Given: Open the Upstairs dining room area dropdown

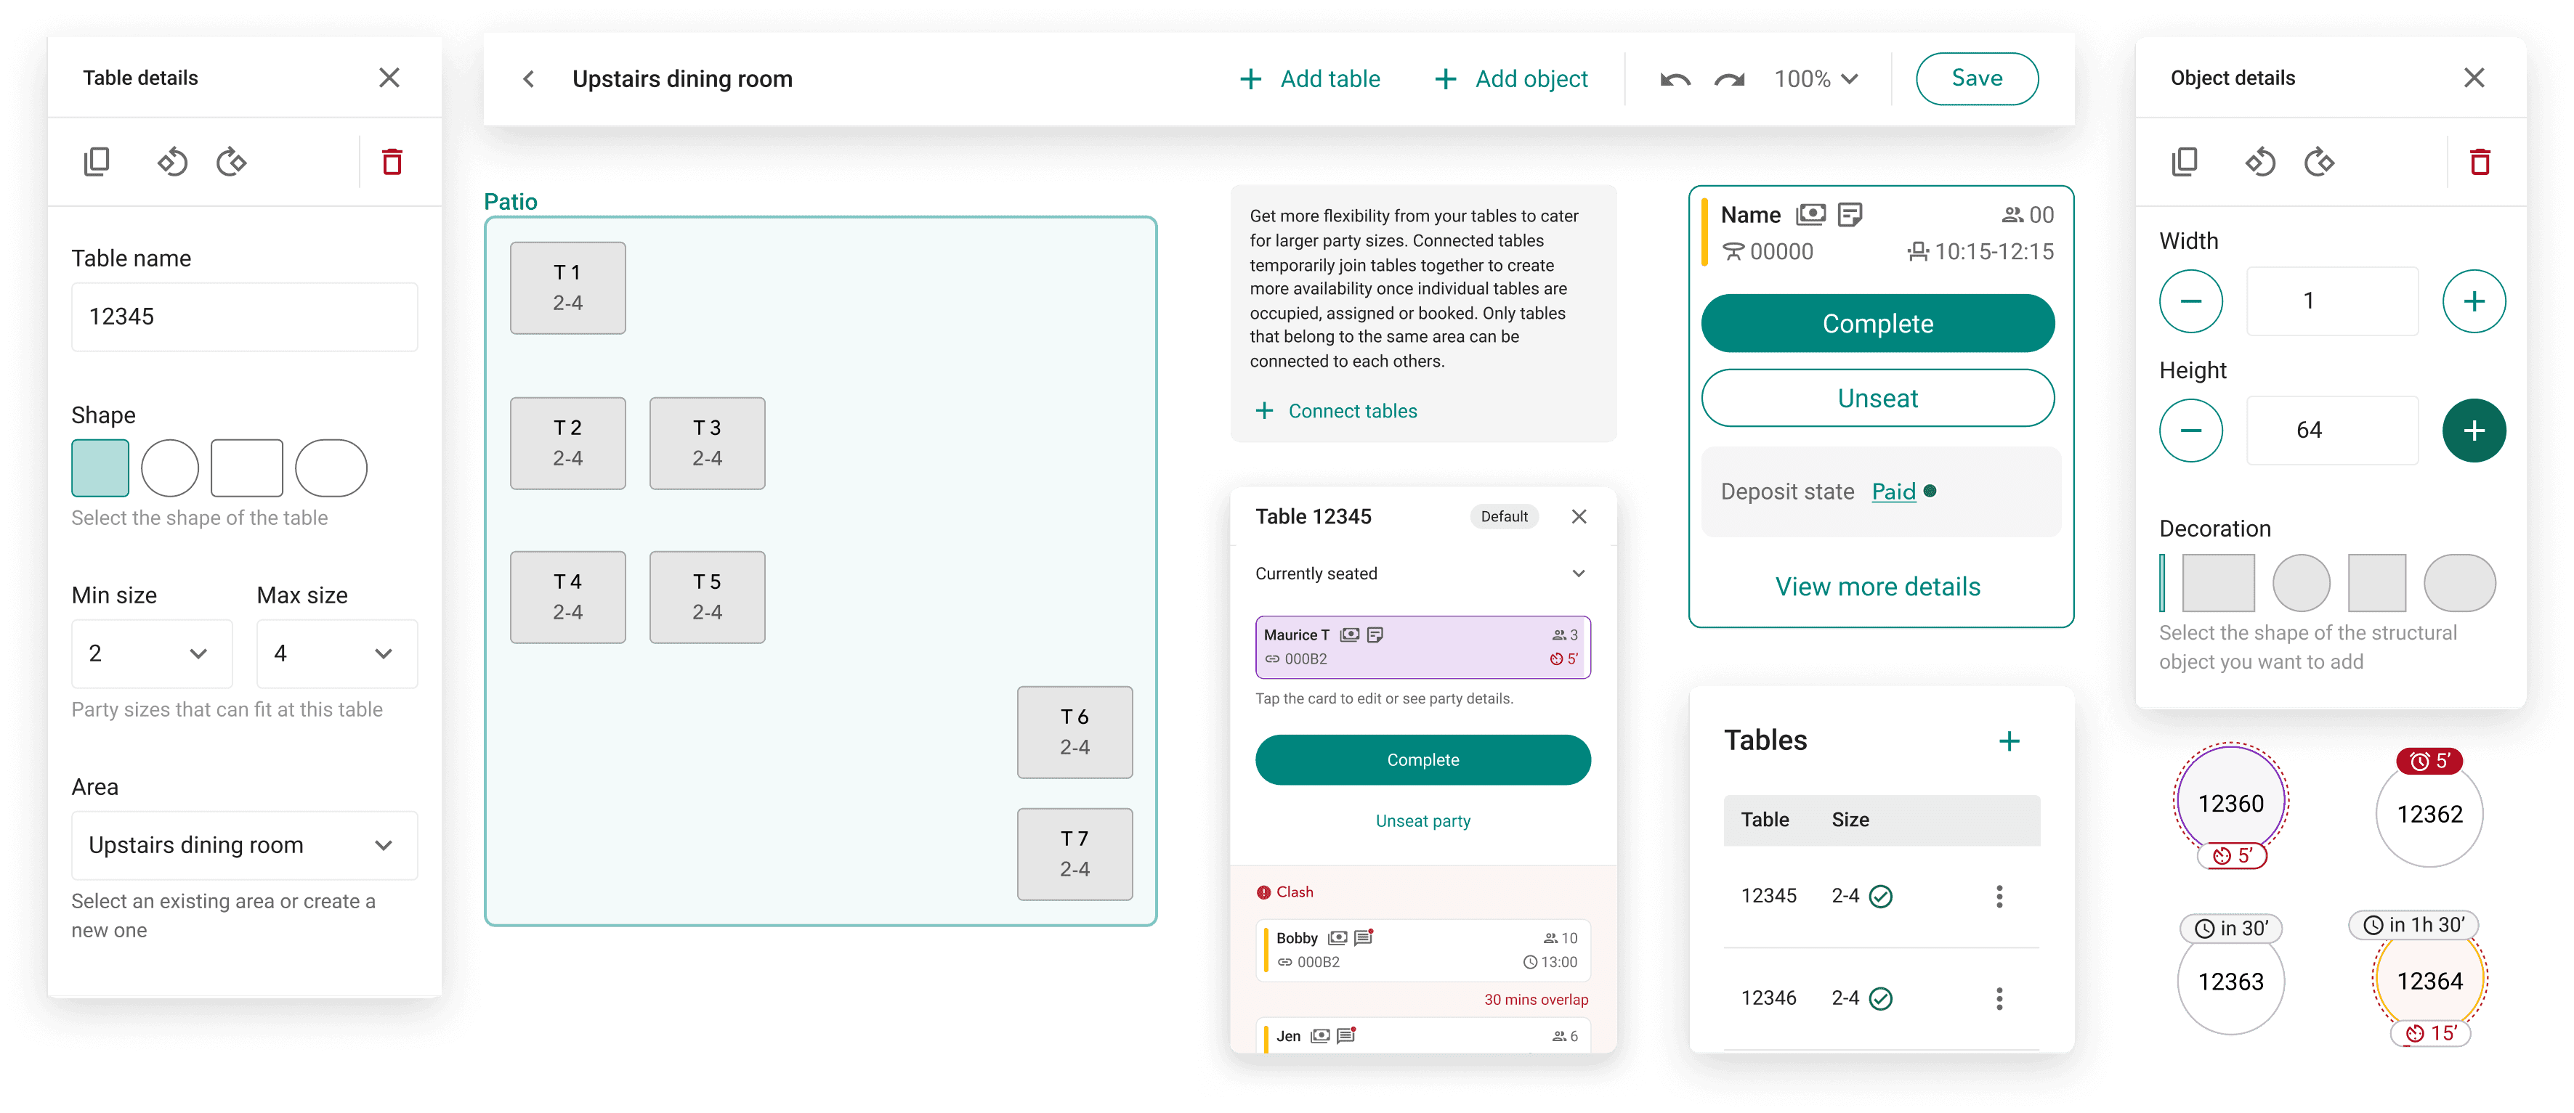Looking at the screenshot, I should pyautogui.click(x=244, y=846).
